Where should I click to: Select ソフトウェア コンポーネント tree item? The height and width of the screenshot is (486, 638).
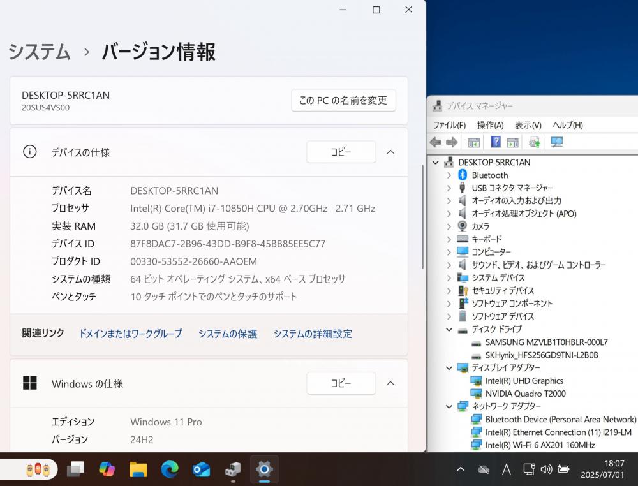click(512, 304)
